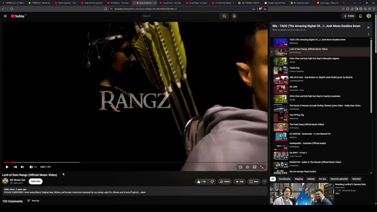377x212 pixels.
Task: Adjust the volume slider
Action: pyautogui.click(x=35, y=167)
